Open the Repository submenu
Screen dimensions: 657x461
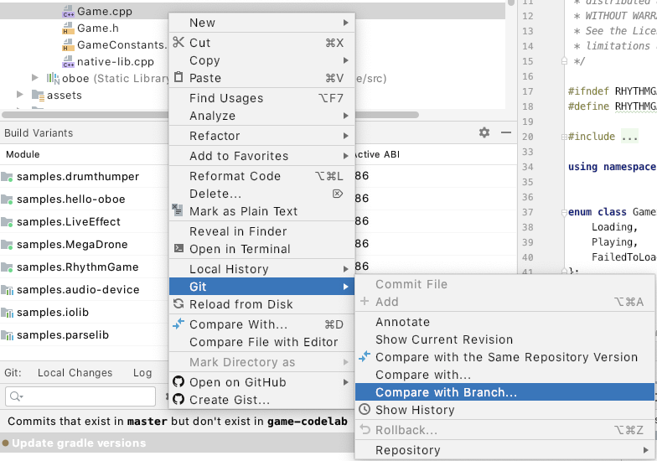407,450
